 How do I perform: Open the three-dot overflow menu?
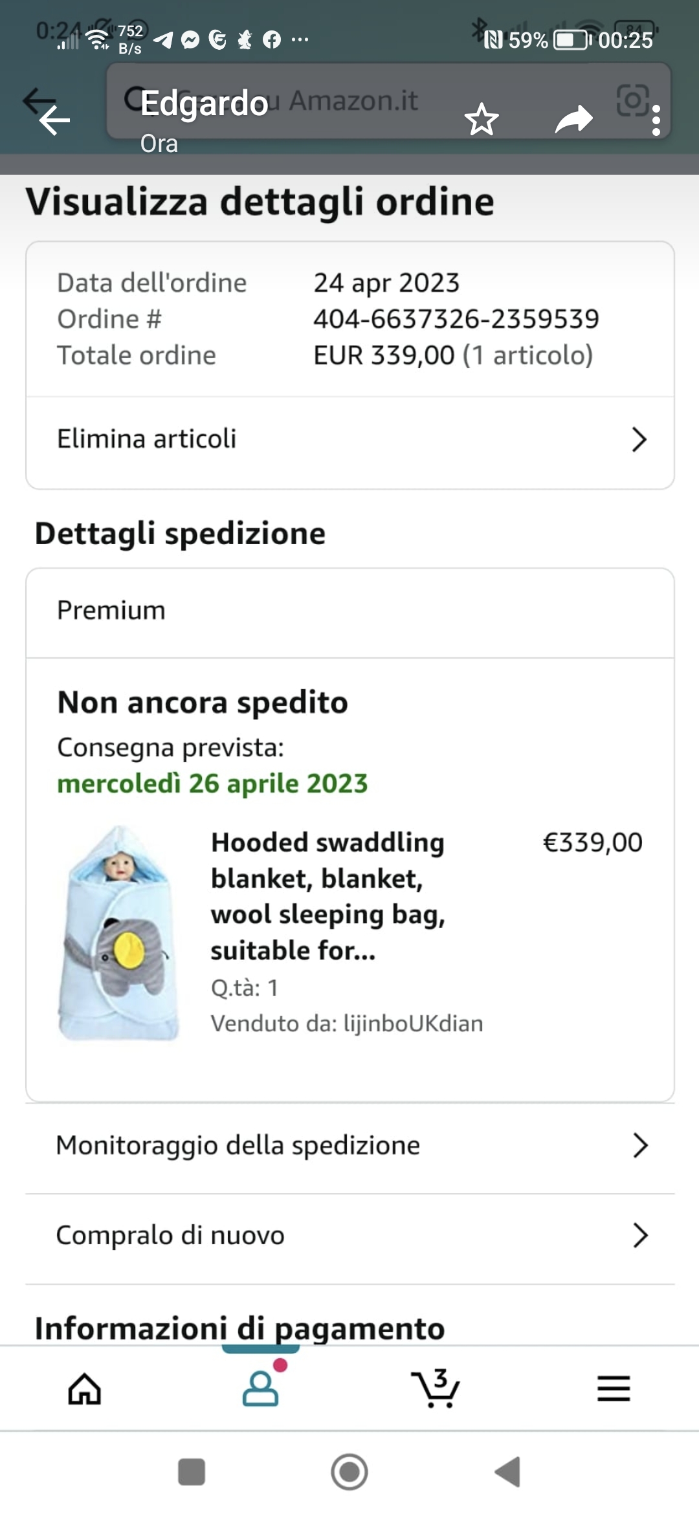pos(656,120)
